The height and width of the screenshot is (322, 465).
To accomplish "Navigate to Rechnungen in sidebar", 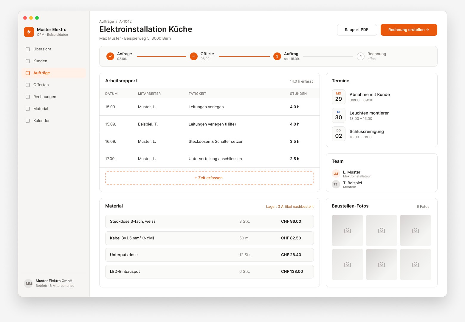I will 54,97.
